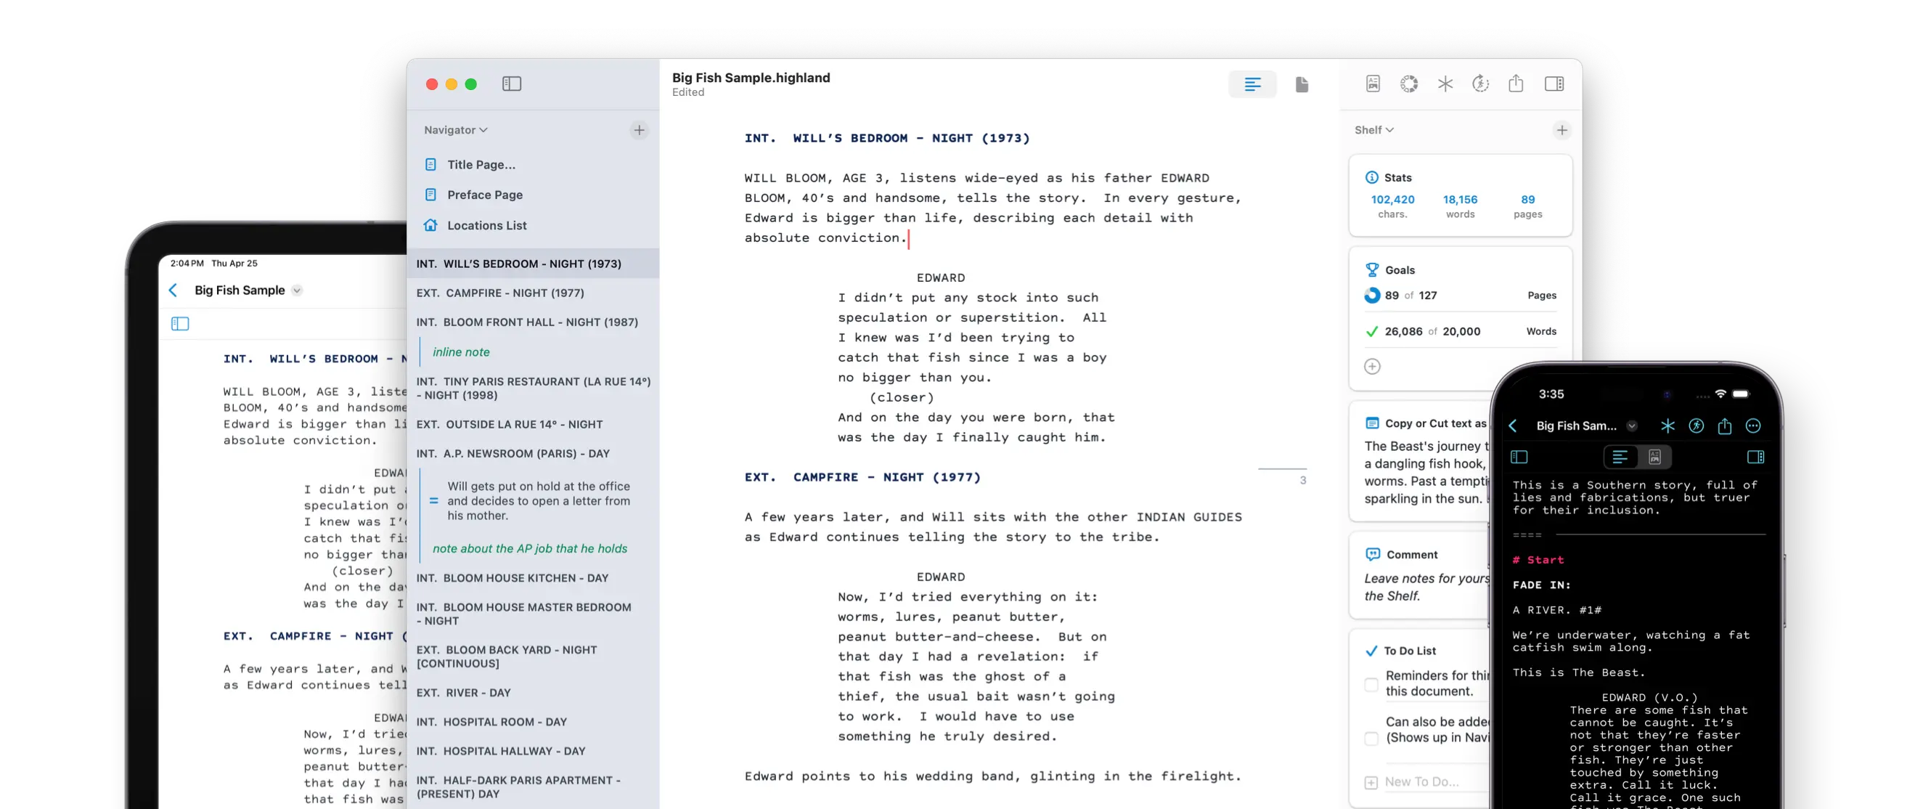1931x809 pixels.
Task: Select scene INT. A.P. NEWSROOM (PARIS) - DAY
Action: pyautogui.click(x=533, y=454)
